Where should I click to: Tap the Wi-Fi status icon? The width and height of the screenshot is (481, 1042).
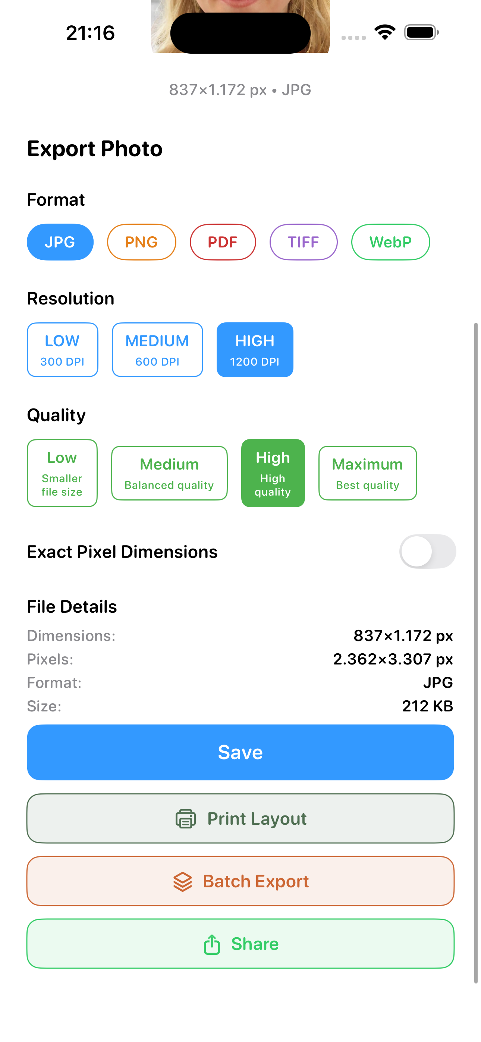point(385,32)
